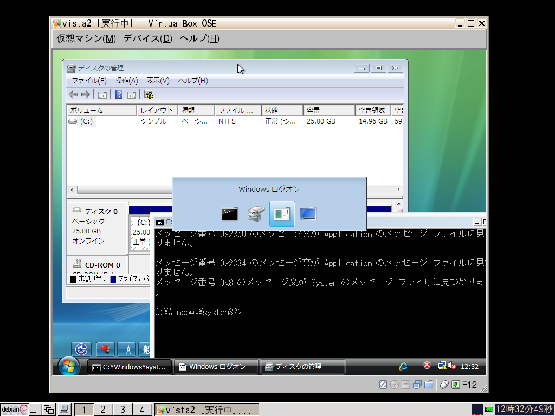
Task: Click the right arrow of volume list scrollbar
Action: 398,190
